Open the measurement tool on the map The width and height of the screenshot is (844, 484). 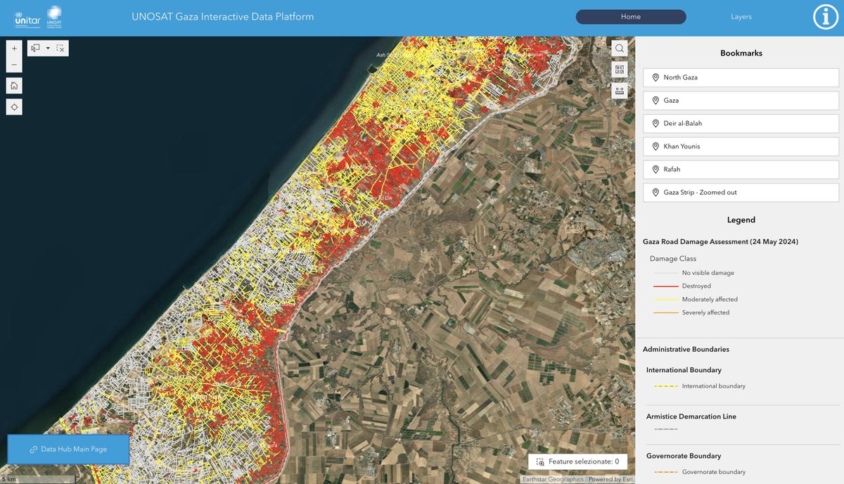point(619,90)
